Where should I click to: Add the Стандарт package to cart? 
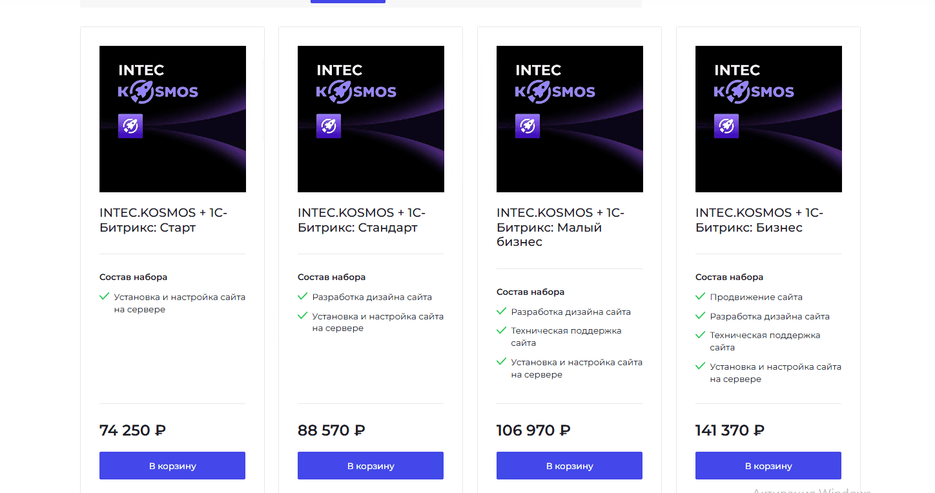pos(371,466)
